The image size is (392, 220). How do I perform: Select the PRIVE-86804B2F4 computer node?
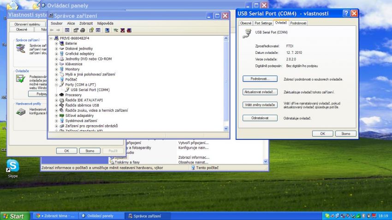74,38
